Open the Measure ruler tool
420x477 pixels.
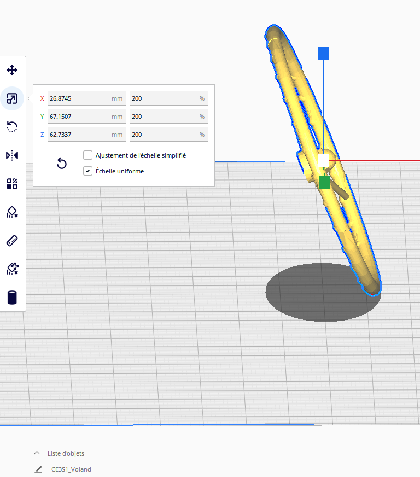[12, 241]
